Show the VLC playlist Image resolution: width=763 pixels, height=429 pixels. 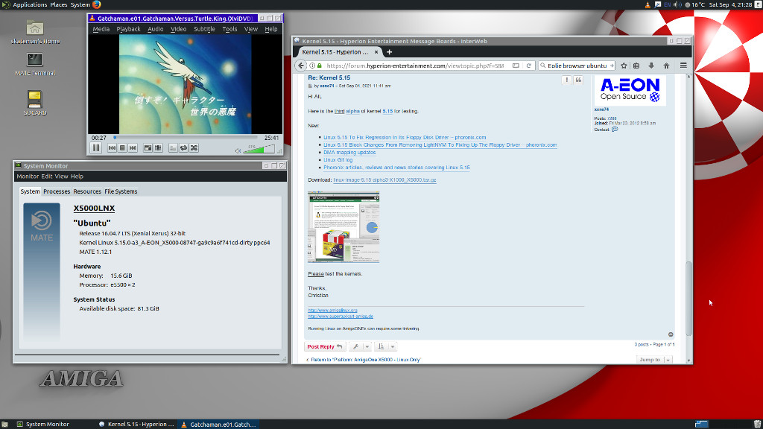(173, 148)
